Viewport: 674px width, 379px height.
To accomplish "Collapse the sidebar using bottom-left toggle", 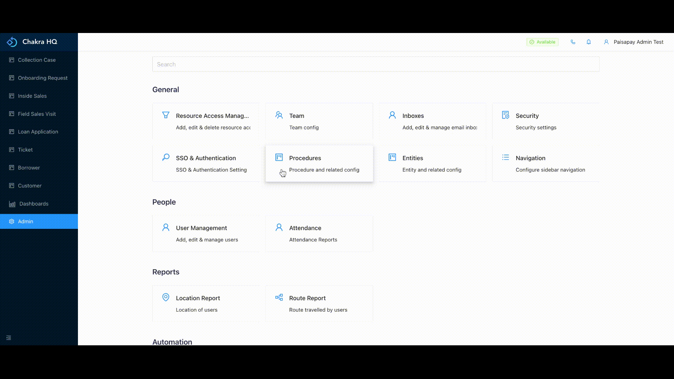I will pyautogui.click(x=8, y=338).
